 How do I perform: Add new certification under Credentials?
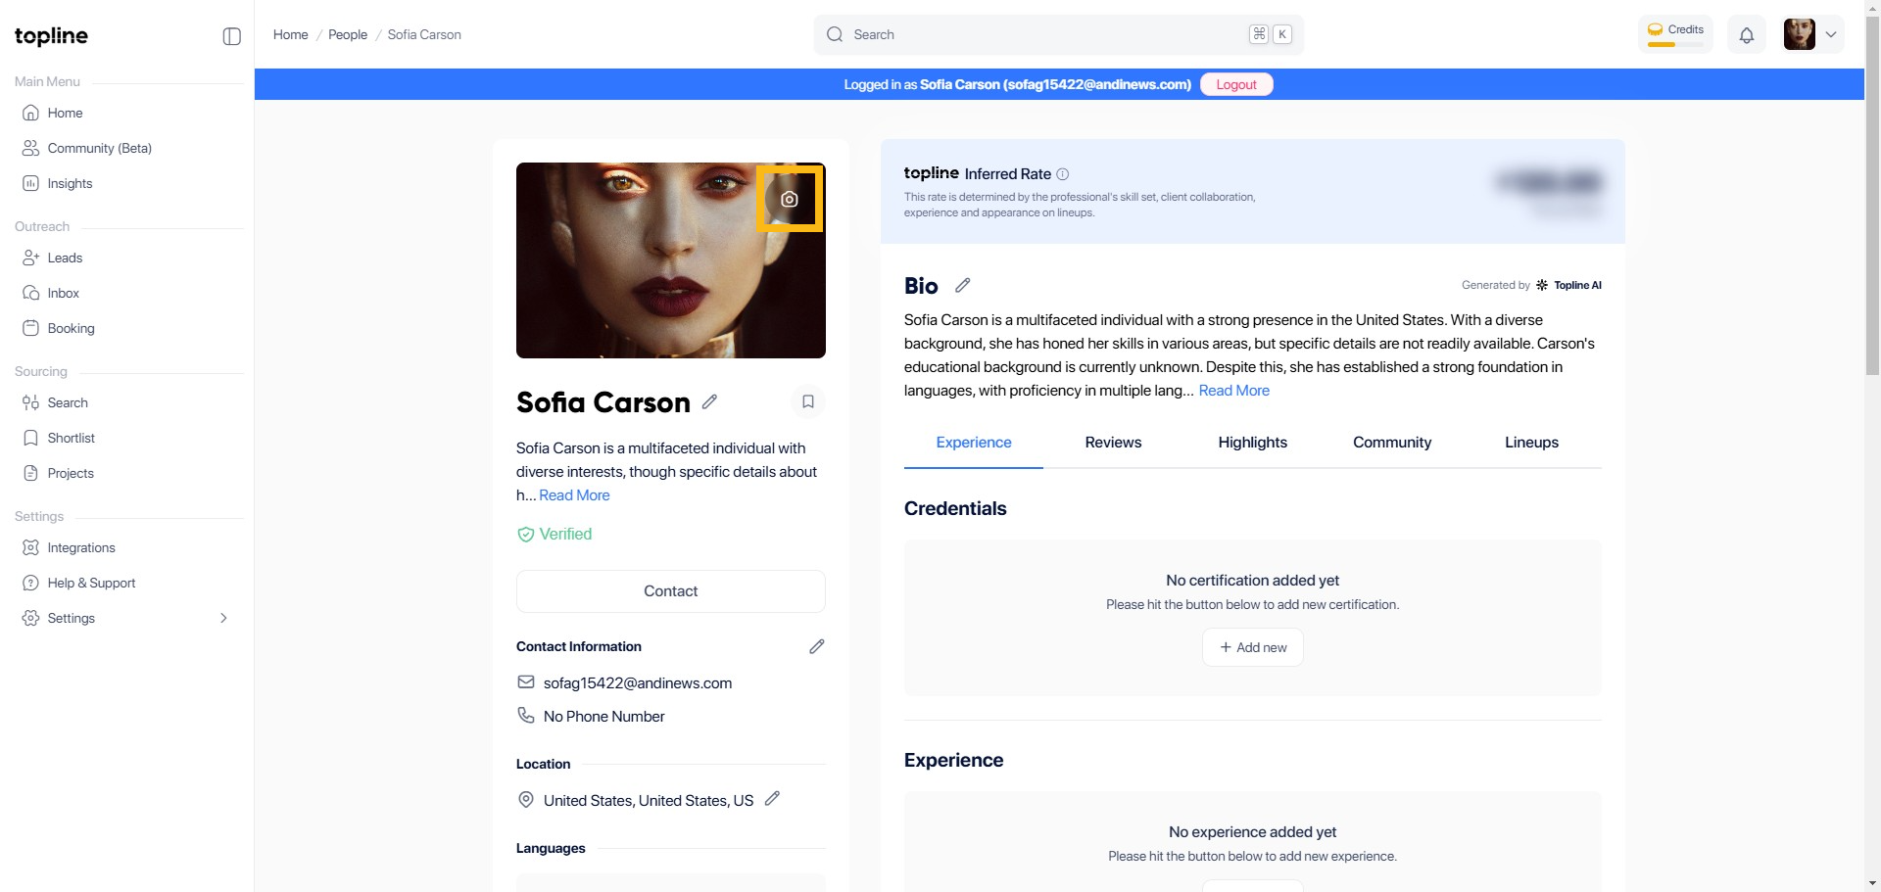pyautogui.click(x=1252, y=648)
